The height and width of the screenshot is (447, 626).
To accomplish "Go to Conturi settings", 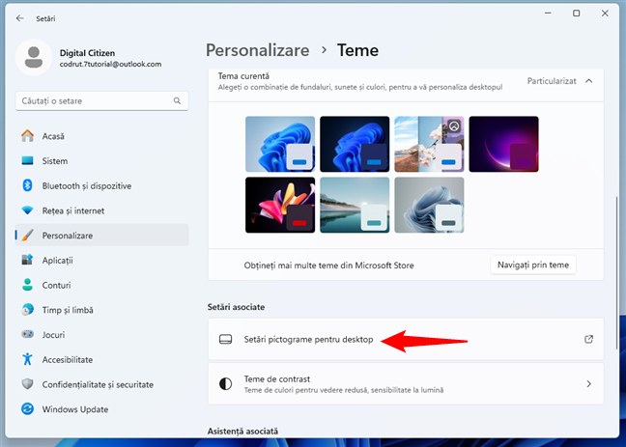I will click(x=101, y=285).
